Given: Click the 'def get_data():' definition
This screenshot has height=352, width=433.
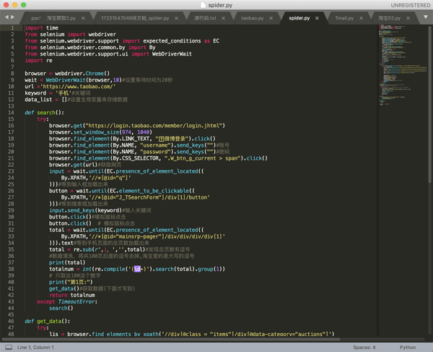Looking at the screenshot, I should (47, 321).
